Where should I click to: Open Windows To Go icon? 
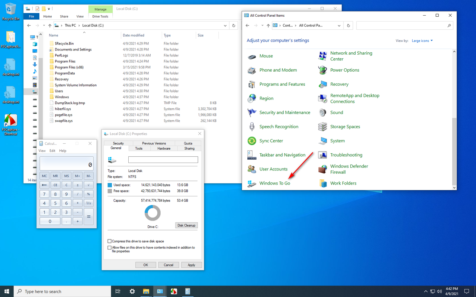point(252,183)
